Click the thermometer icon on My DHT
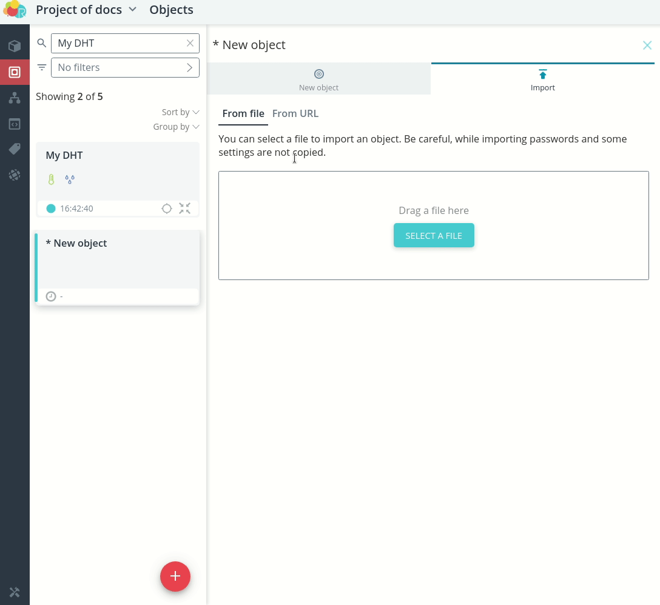The height and width of the screenshot is (605, 660). tap(52, 179)
